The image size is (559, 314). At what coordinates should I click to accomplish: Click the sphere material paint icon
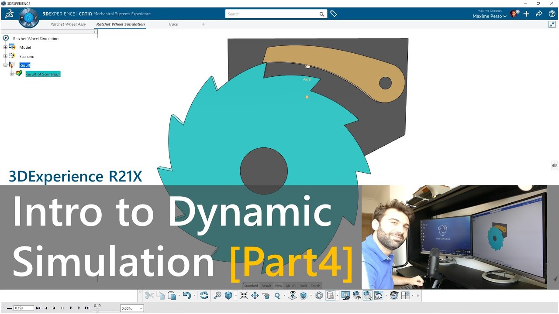[394, 296]
